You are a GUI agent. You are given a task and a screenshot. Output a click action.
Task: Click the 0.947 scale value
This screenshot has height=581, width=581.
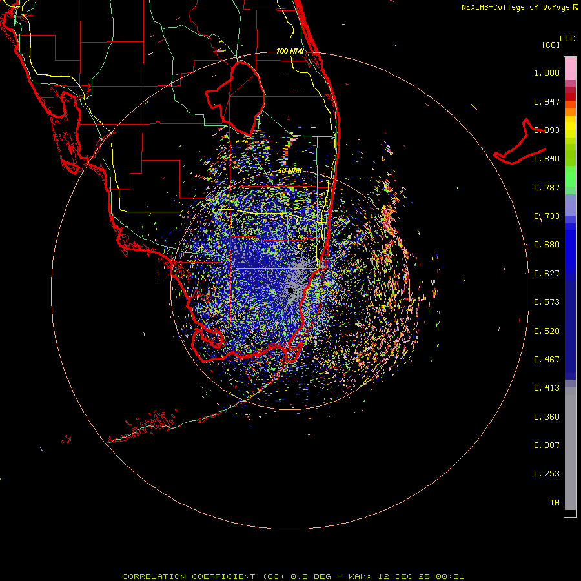[x=547, y=101]
